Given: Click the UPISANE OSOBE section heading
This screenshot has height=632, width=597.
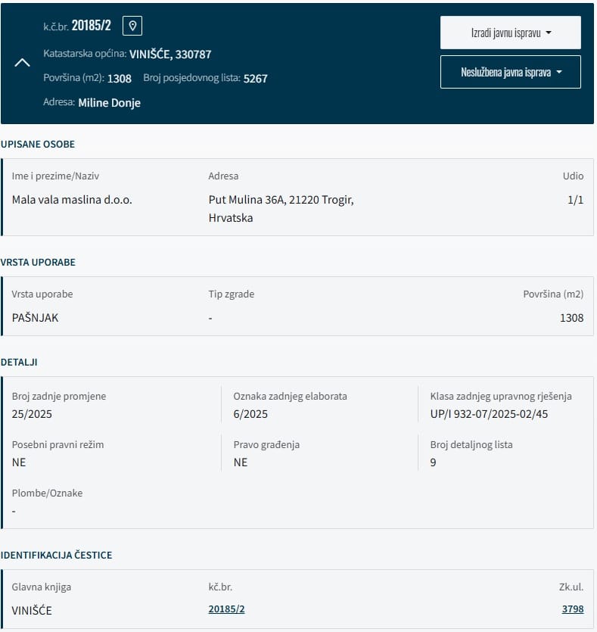Looking at the screenshot, I should (x=38, y=144).
